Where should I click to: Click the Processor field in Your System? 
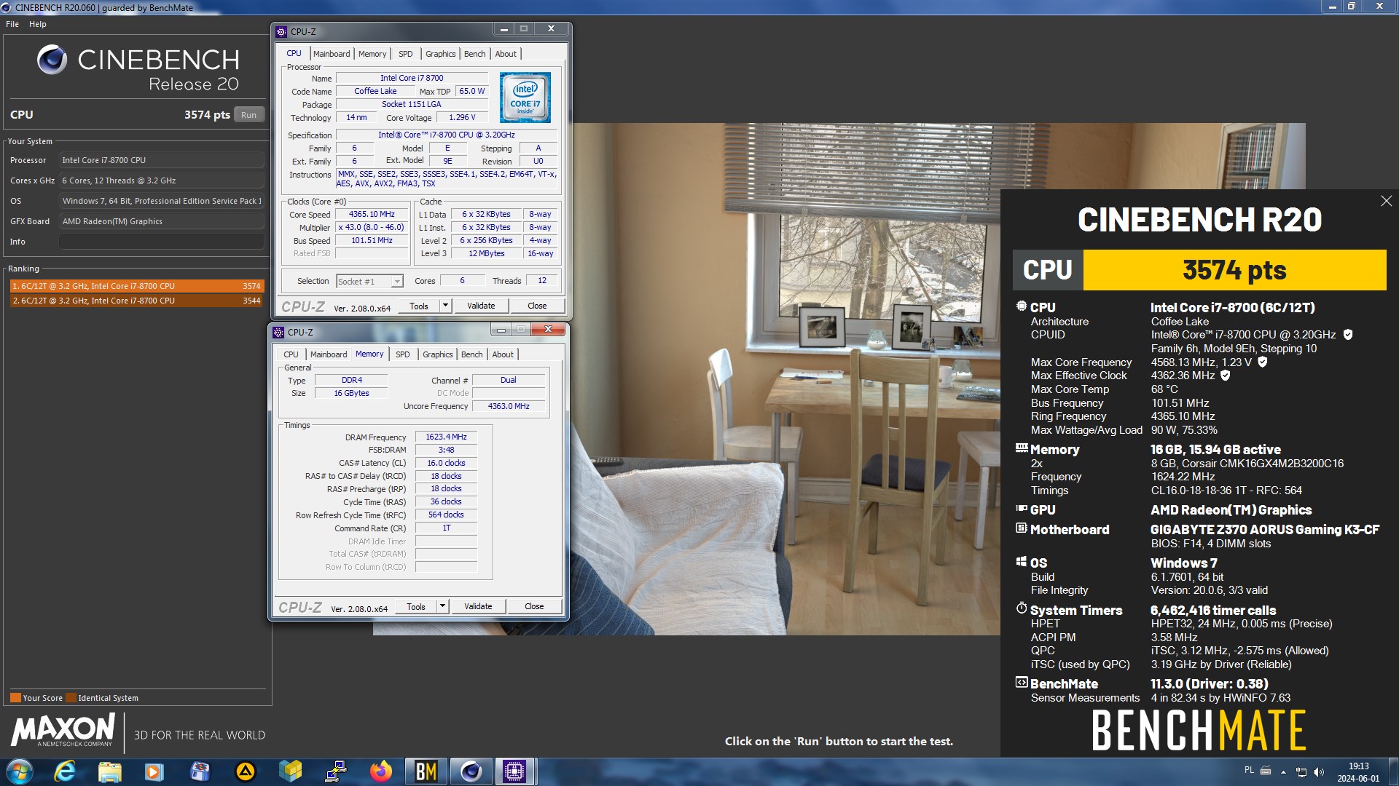tap(162, 160)
